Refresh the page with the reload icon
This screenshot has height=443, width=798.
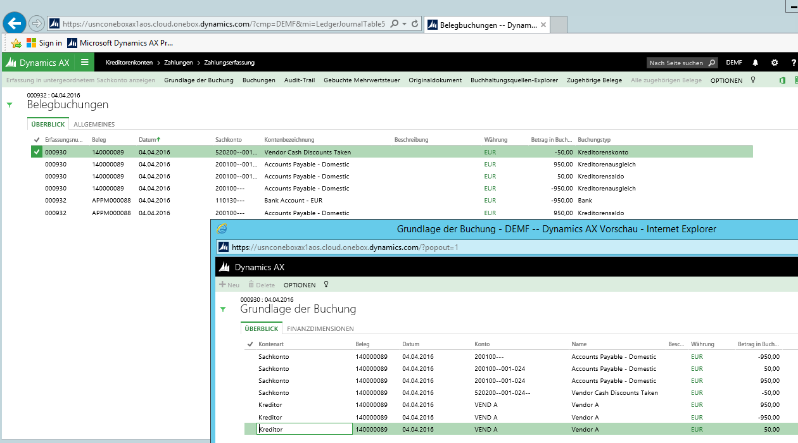click(415, 24)
